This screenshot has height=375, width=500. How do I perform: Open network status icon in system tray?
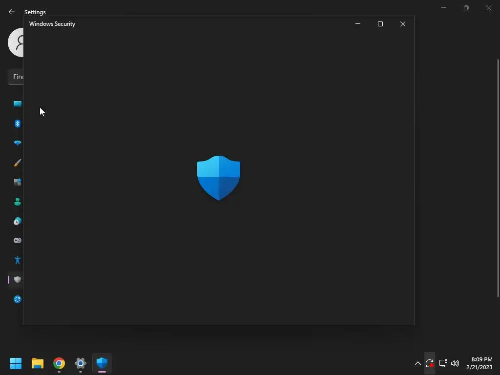click(443, 363)
